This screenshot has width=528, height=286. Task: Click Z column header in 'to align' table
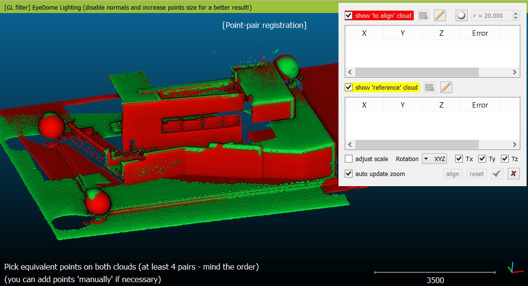(441, 33)
